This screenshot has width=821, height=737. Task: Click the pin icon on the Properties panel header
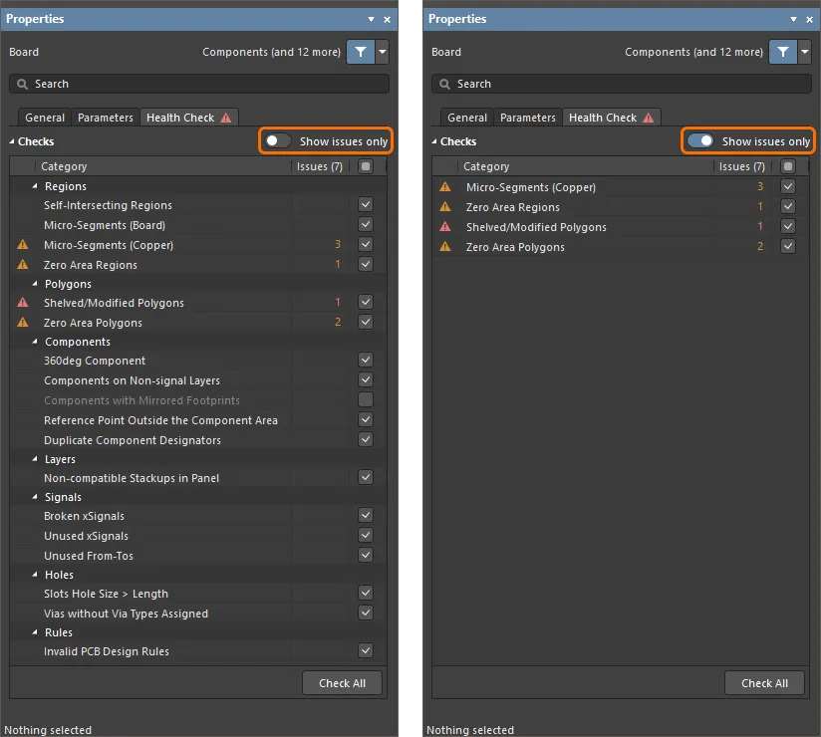click(x=371, y=19)
